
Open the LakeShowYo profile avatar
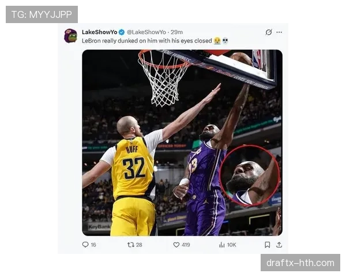click(x=70, y=36)
